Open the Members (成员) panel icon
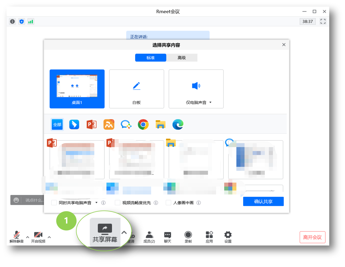This screenshot has width=345, height=267. point(149,235)
